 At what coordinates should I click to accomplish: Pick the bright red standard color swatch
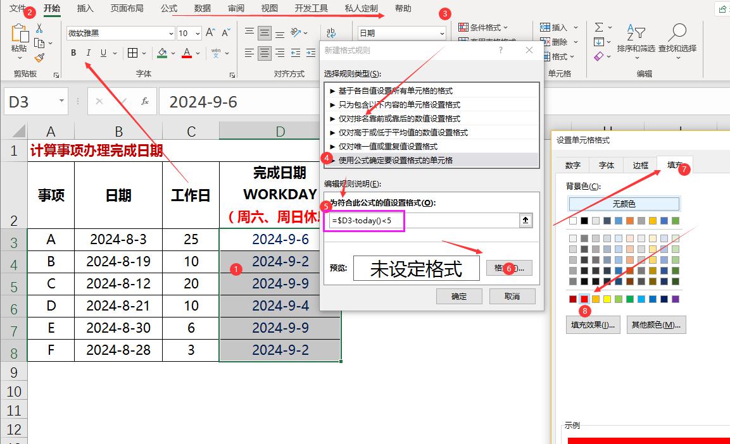(x=584, y=299)
